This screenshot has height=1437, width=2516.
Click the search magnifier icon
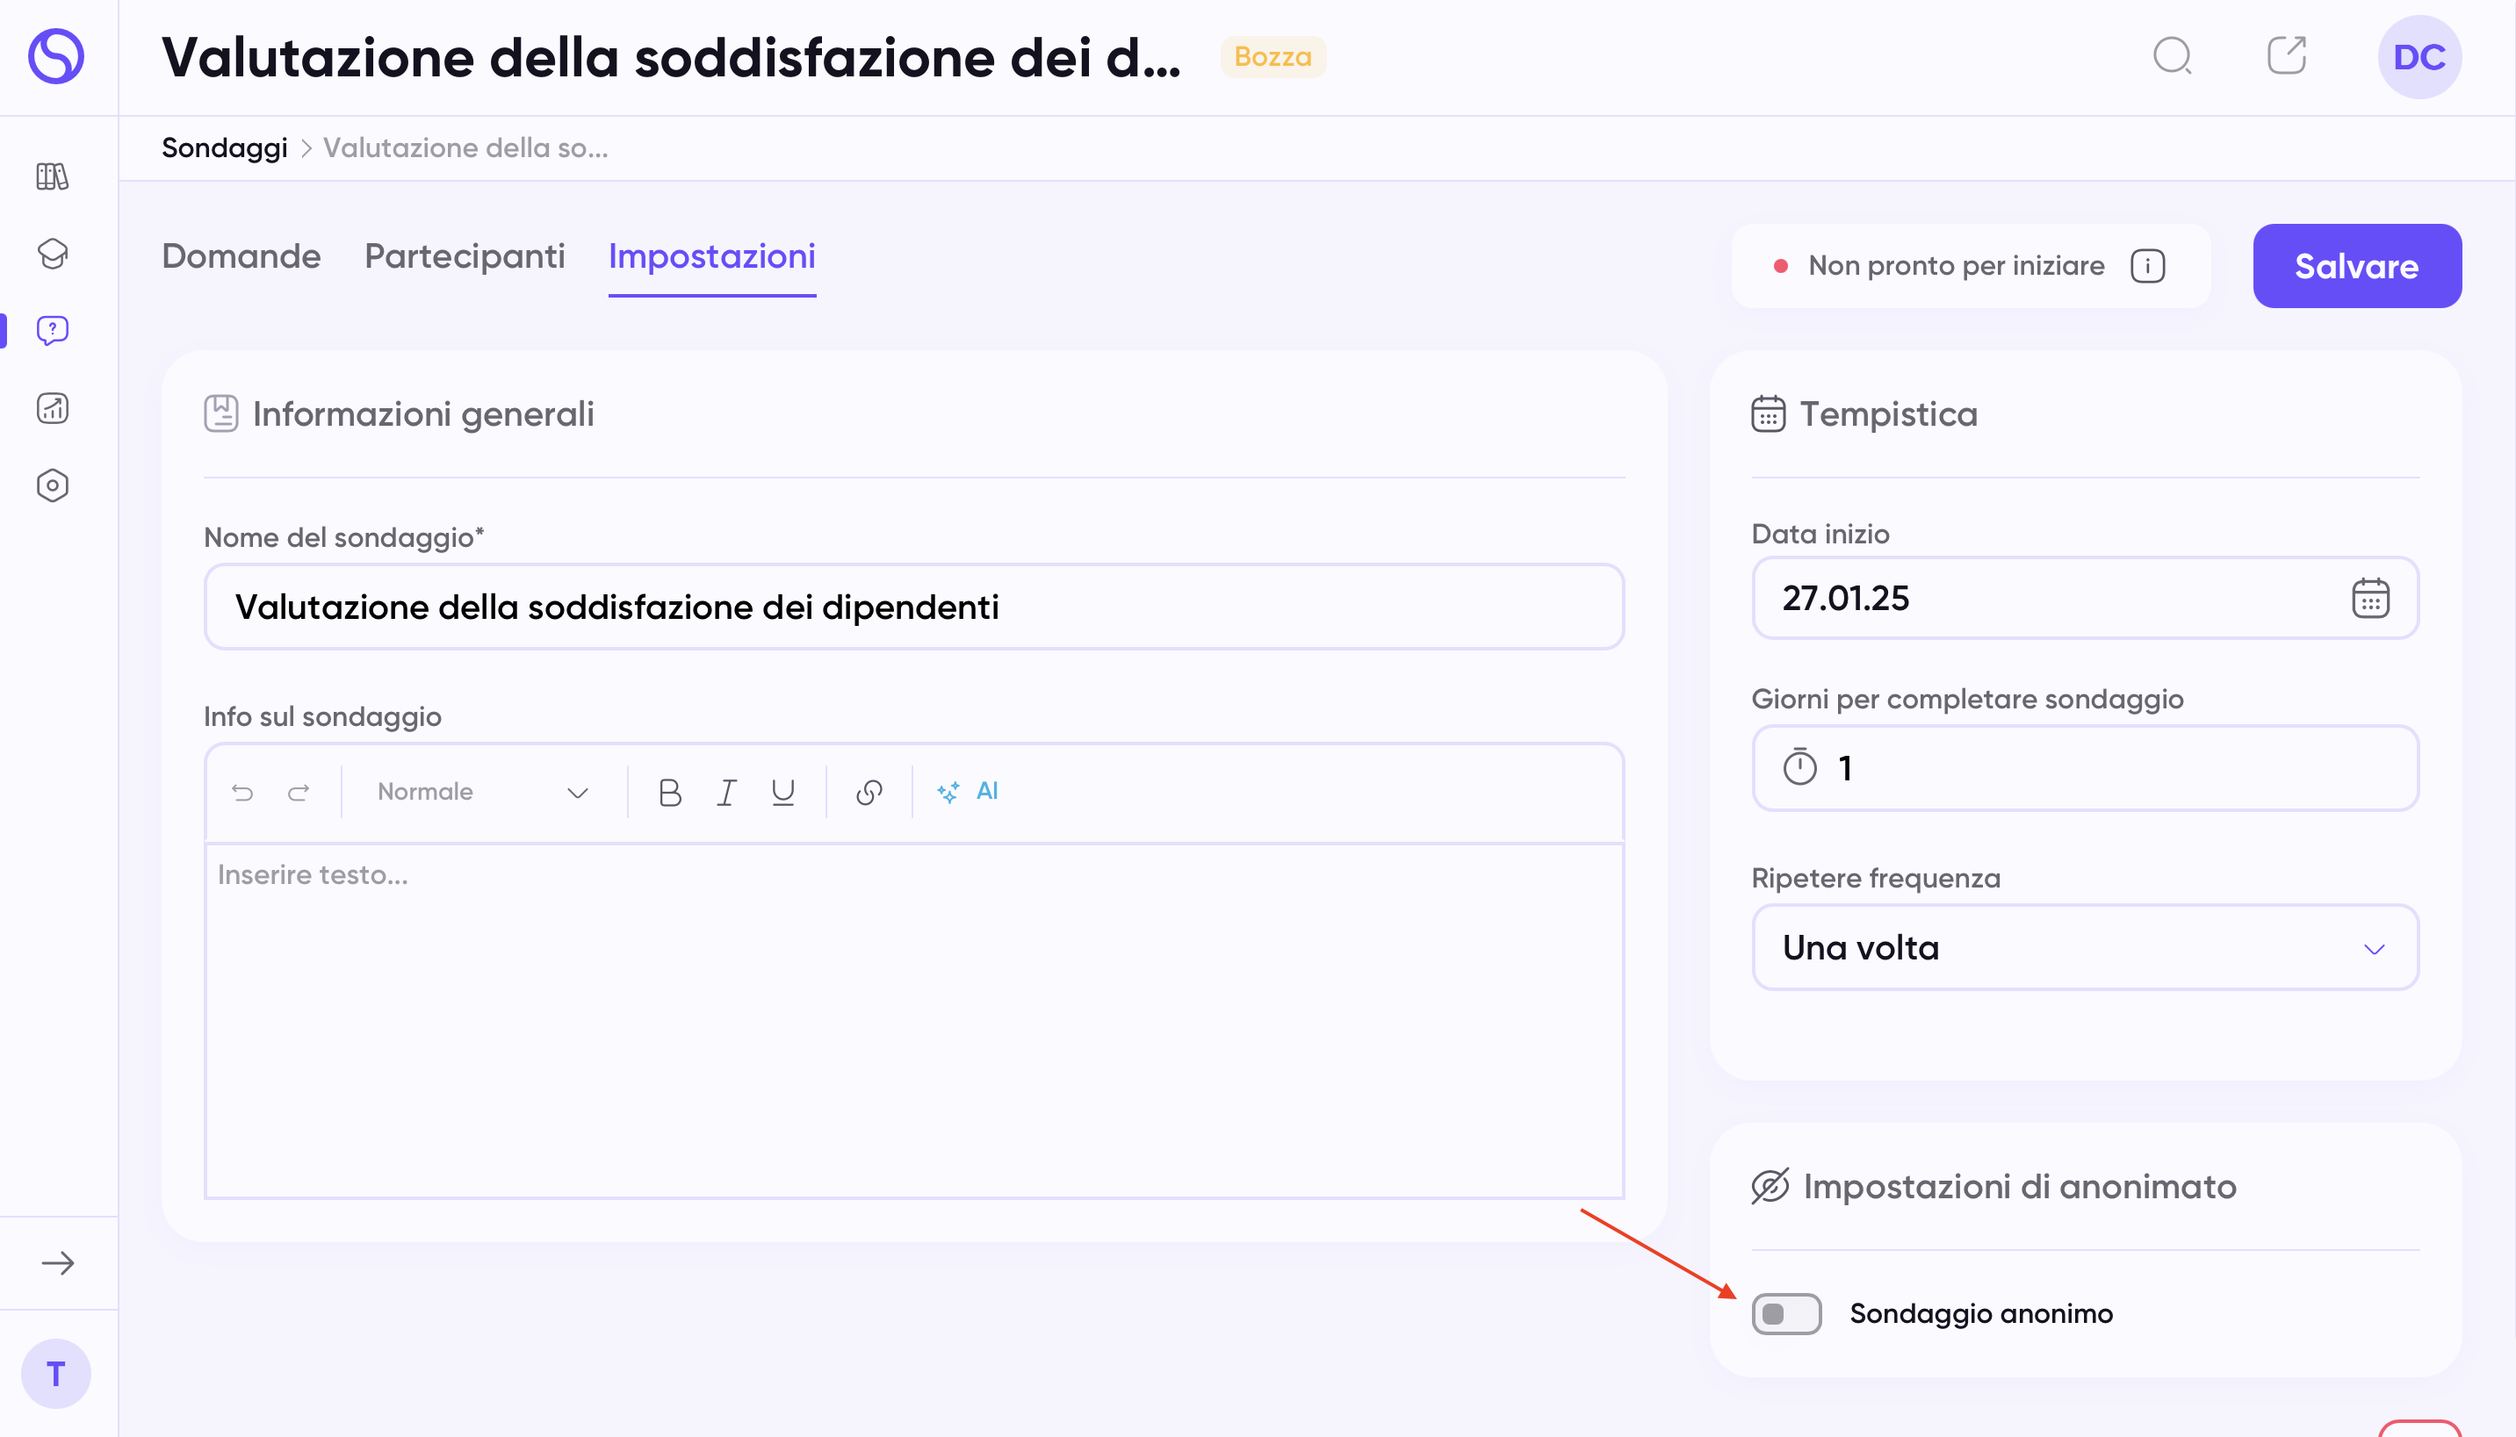pos(2172,56)
